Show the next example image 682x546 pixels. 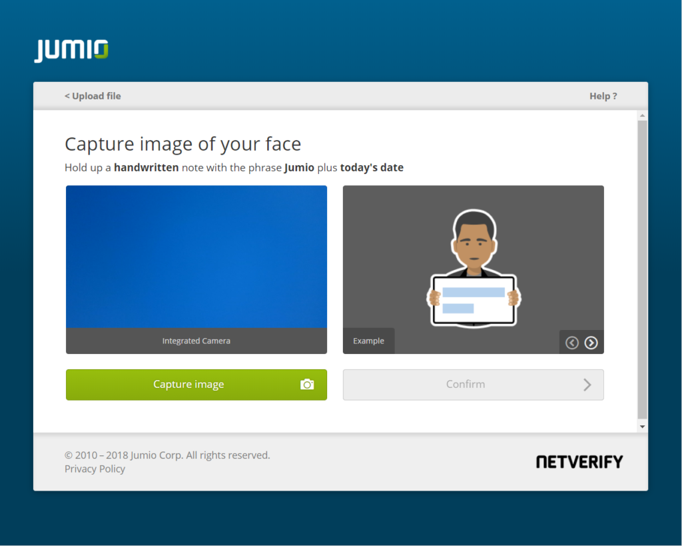[591, 343]
